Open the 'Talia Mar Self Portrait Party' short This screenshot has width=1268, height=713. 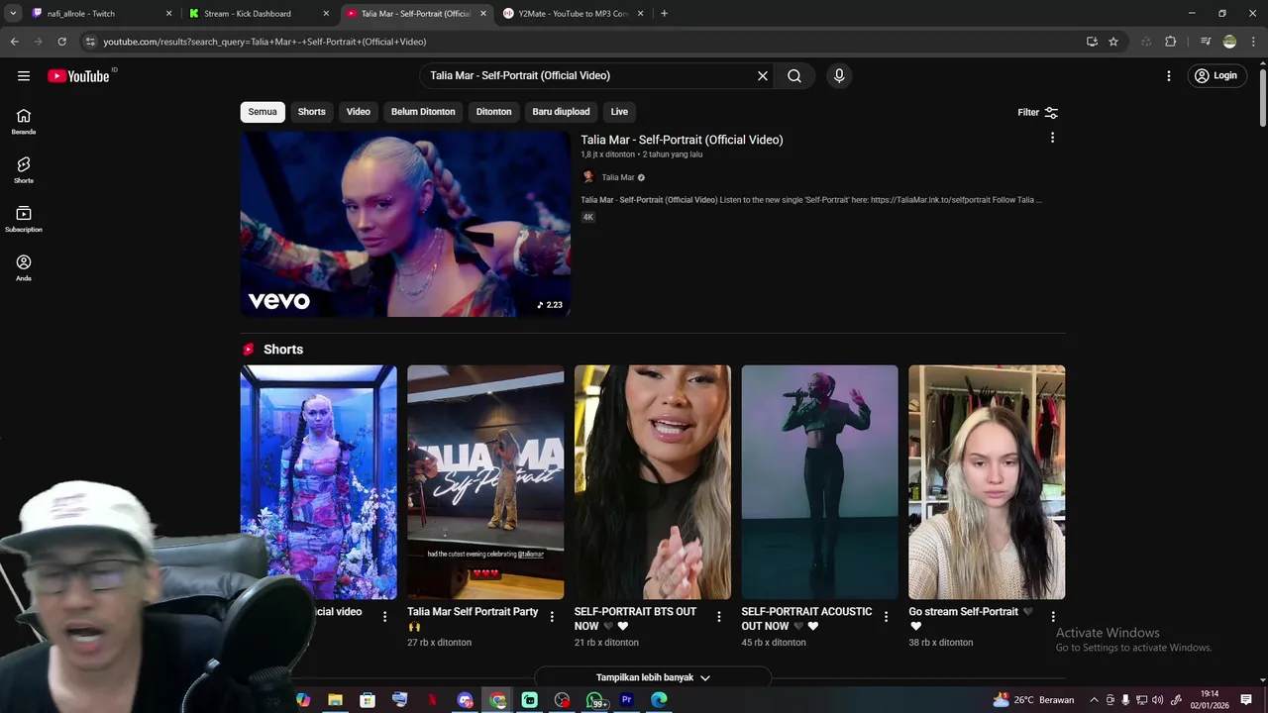(485, 482)
